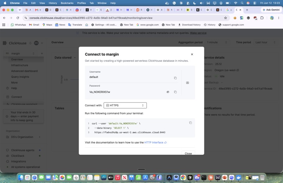The height and width of the screenshot is (183, 283).
Task: Open the Chrome profile avatar
Action: pyautogui.click(x=272, y=18)
